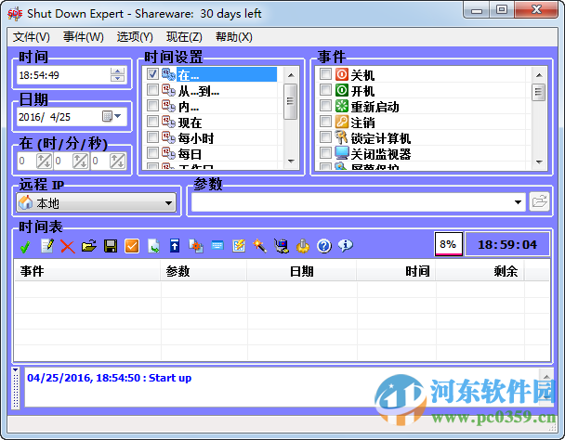
Task: Click the 18:59:04 clock display
Action: click(507, 244)
